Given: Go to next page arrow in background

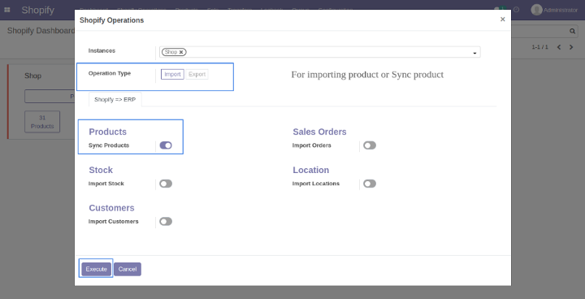Looking at the screenshot, I should (571, 47).
